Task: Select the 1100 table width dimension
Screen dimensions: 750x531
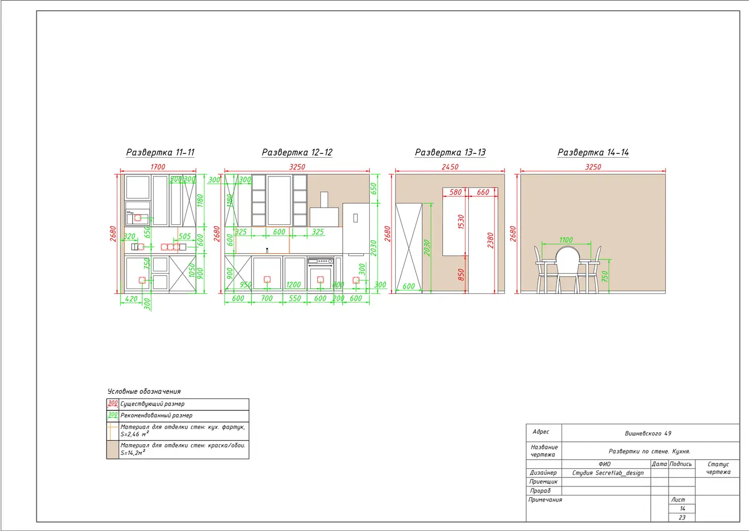Action: [x=566, y=240]
